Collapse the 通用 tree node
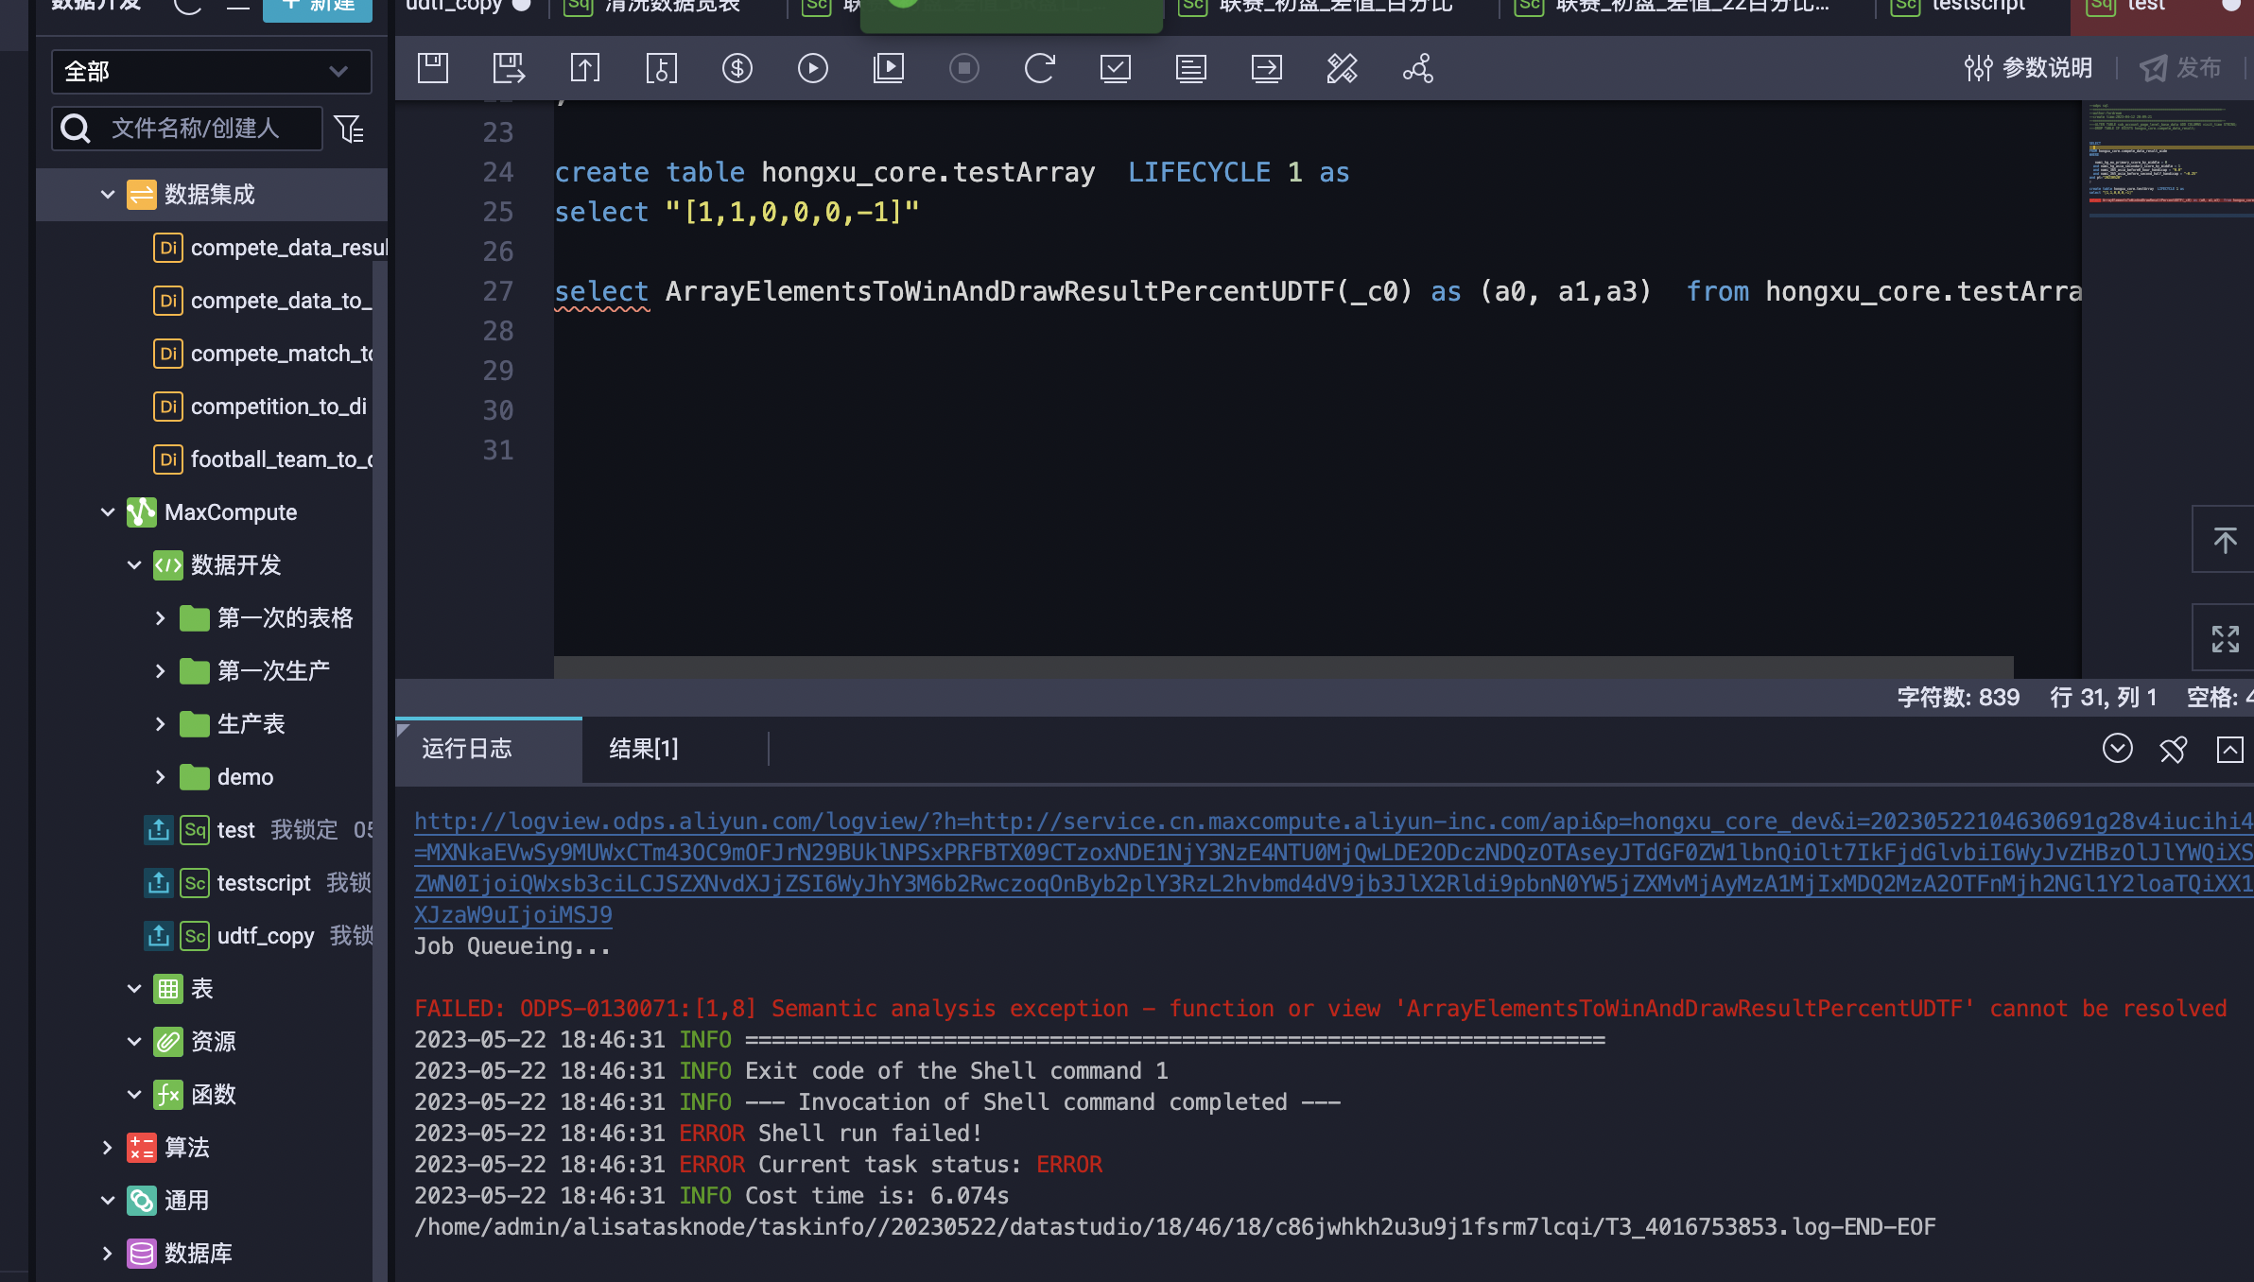Image resolution: width=2254 pixels, height=1282 pixels. pyautogui.click(x=108, y=1201)
